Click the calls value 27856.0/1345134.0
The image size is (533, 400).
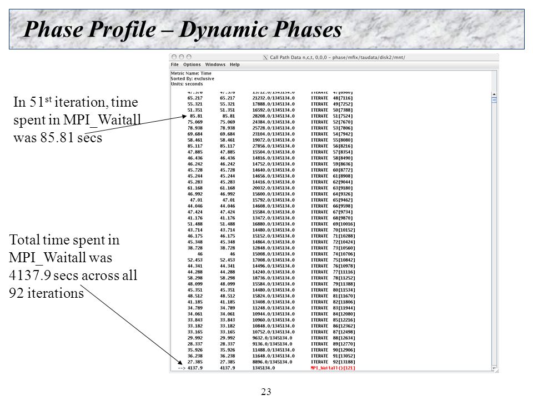[x=273, y=146]
